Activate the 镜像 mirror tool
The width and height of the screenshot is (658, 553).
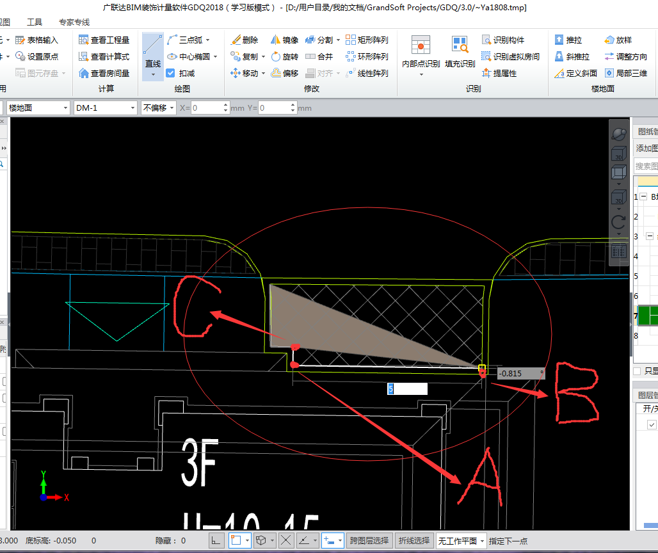point(284,40)
